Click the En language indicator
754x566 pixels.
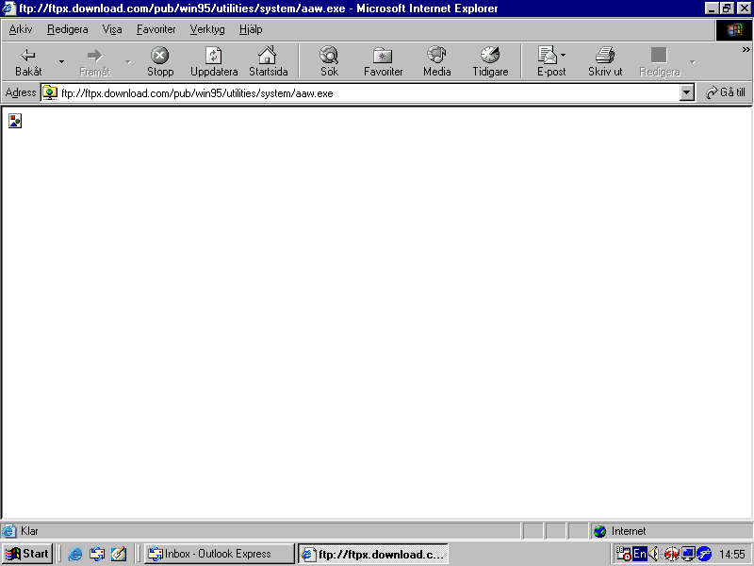tap(640, 554)
